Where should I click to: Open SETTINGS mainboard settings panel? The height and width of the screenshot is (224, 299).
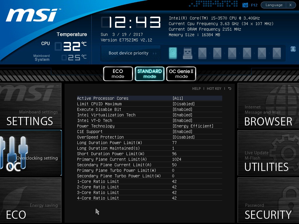[31, 106]
